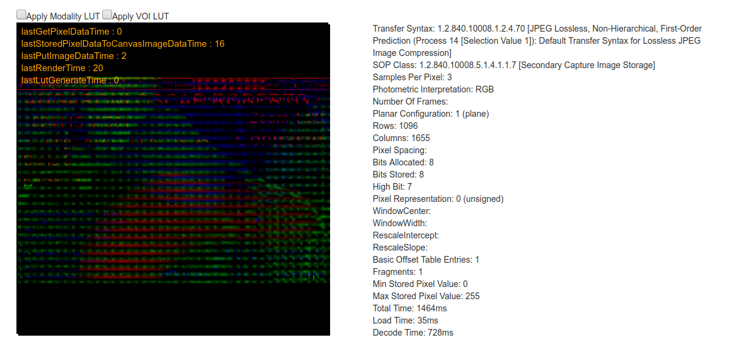Click the 'Pixel Spacing:' label
The height and width of the screenshot is (346, 740).
click(x=400, y=150)
